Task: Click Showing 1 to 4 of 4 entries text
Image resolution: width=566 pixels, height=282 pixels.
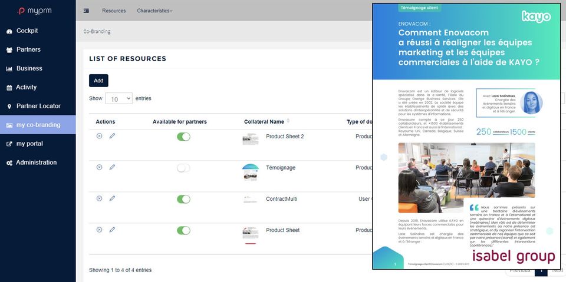Action: click(120, 270)
